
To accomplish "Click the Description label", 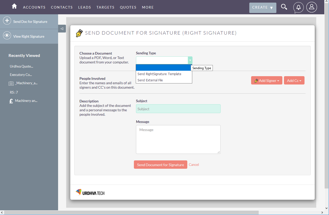I will pos(89,101).
